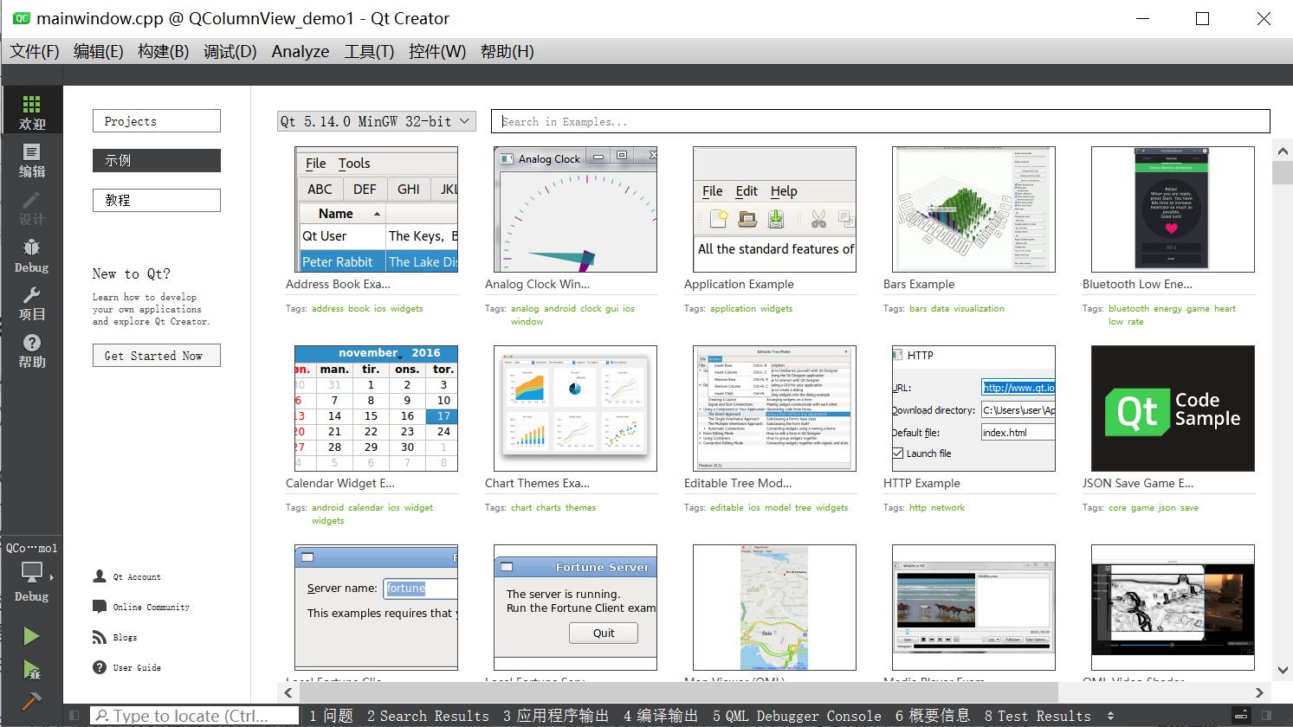The height and width of the screenshot is (727, 1293).
Task: Open Address Book Example thumbnail
Action: pos(376,209)
